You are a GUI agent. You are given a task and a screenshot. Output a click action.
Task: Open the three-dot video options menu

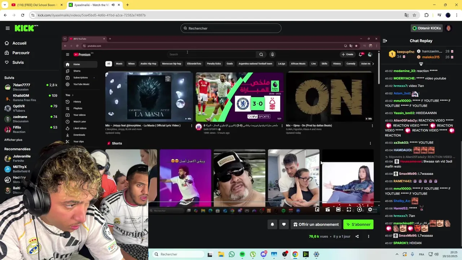click(369, 237)
